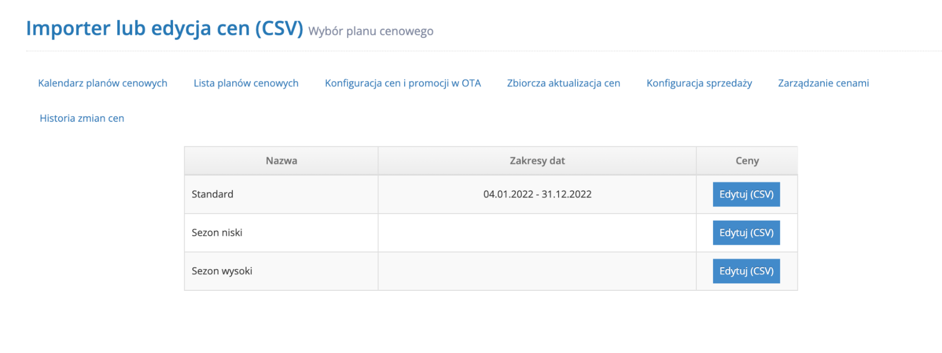Go to Lista planów cenowych
The width and height of the screenshot is (942, 353).
point(246,83)
